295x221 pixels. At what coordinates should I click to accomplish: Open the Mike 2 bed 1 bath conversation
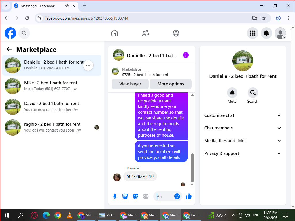(52, 86)
